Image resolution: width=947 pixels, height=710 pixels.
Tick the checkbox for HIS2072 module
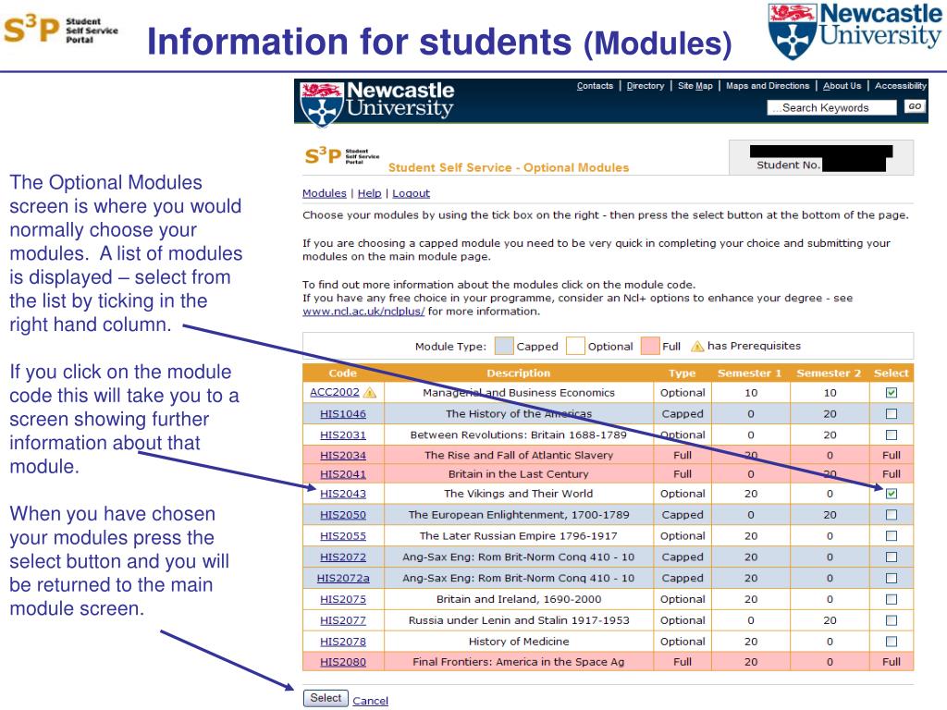pyautogui.click(x=891, y=557)
